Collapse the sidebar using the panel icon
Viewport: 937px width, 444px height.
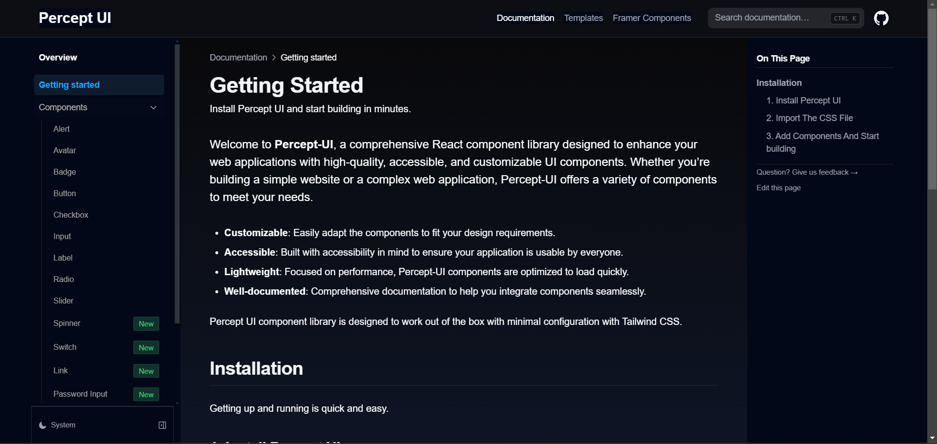162,424
